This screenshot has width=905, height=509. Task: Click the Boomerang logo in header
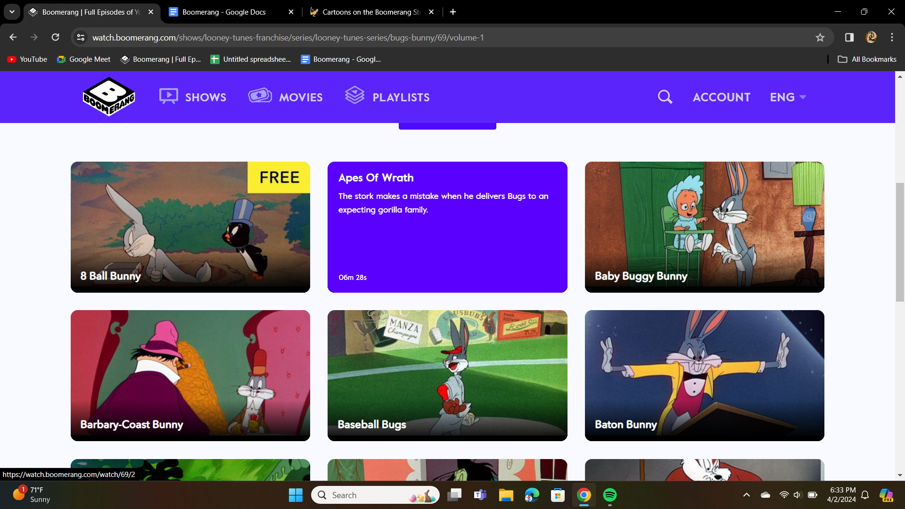109,97
